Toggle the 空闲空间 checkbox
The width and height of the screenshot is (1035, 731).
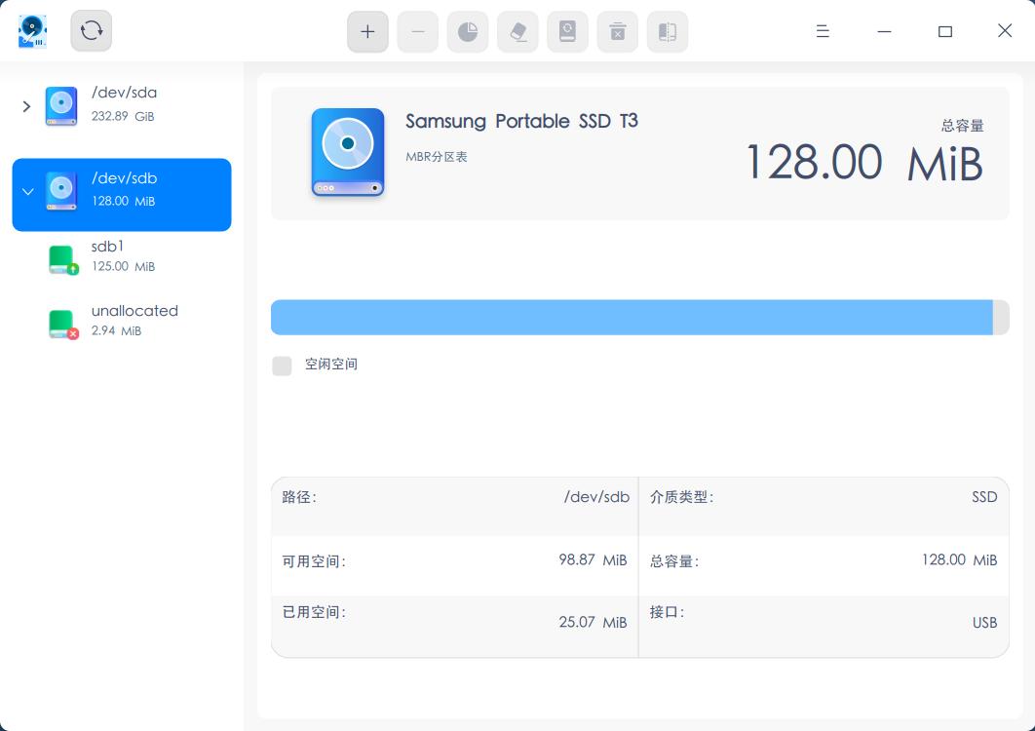[283, 365]
